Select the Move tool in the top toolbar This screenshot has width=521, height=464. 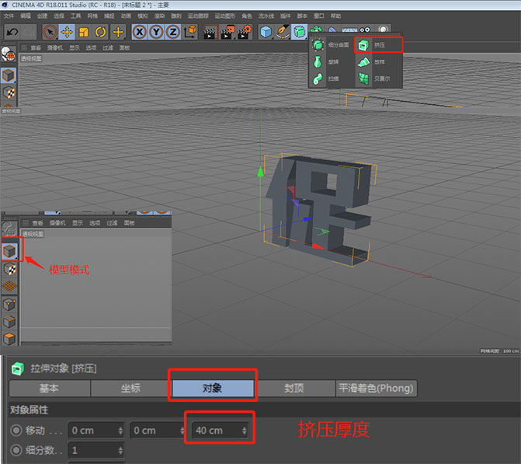point(67,32)
